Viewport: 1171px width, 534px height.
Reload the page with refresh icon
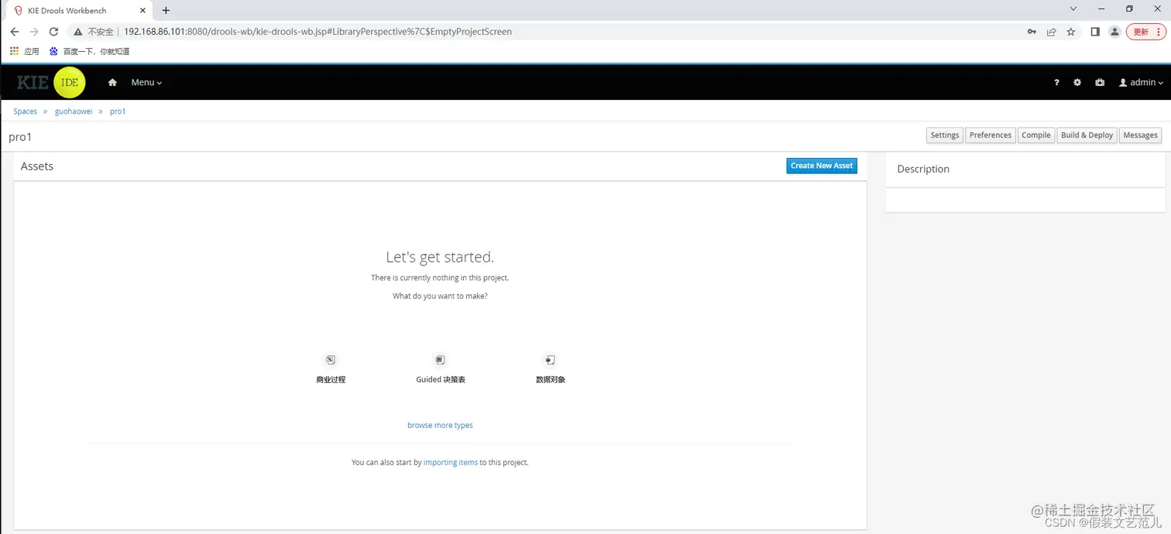tap(53, 32)
